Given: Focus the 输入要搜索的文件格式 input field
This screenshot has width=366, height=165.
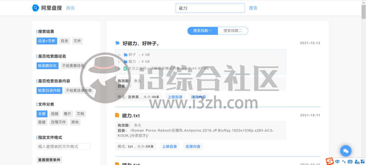Looking at the screenshot, I should coord(63,147).
